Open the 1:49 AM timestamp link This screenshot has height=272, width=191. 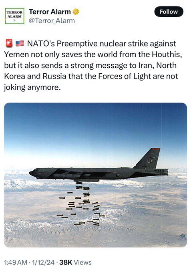tap(16, 262)
